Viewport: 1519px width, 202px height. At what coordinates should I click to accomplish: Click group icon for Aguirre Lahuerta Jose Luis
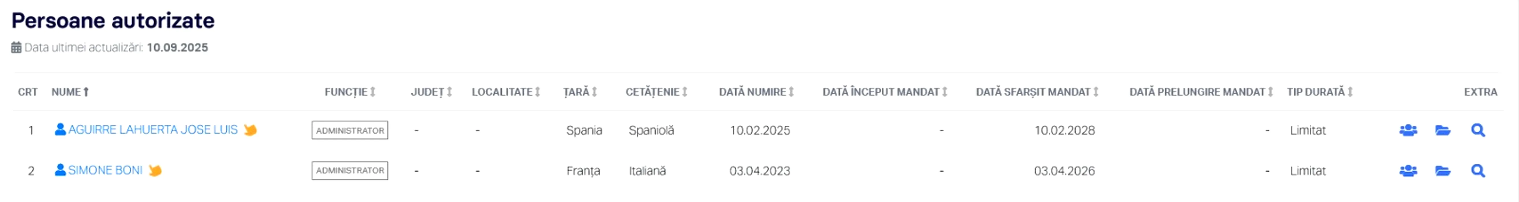(x=1407, y=130)
